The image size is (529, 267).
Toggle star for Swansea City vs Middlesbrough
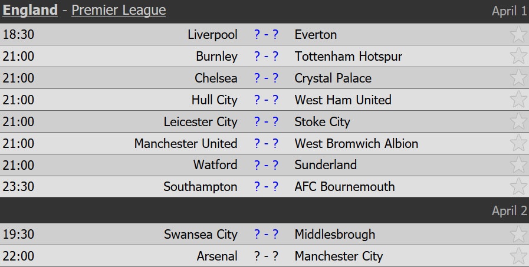tap(518, 235)
